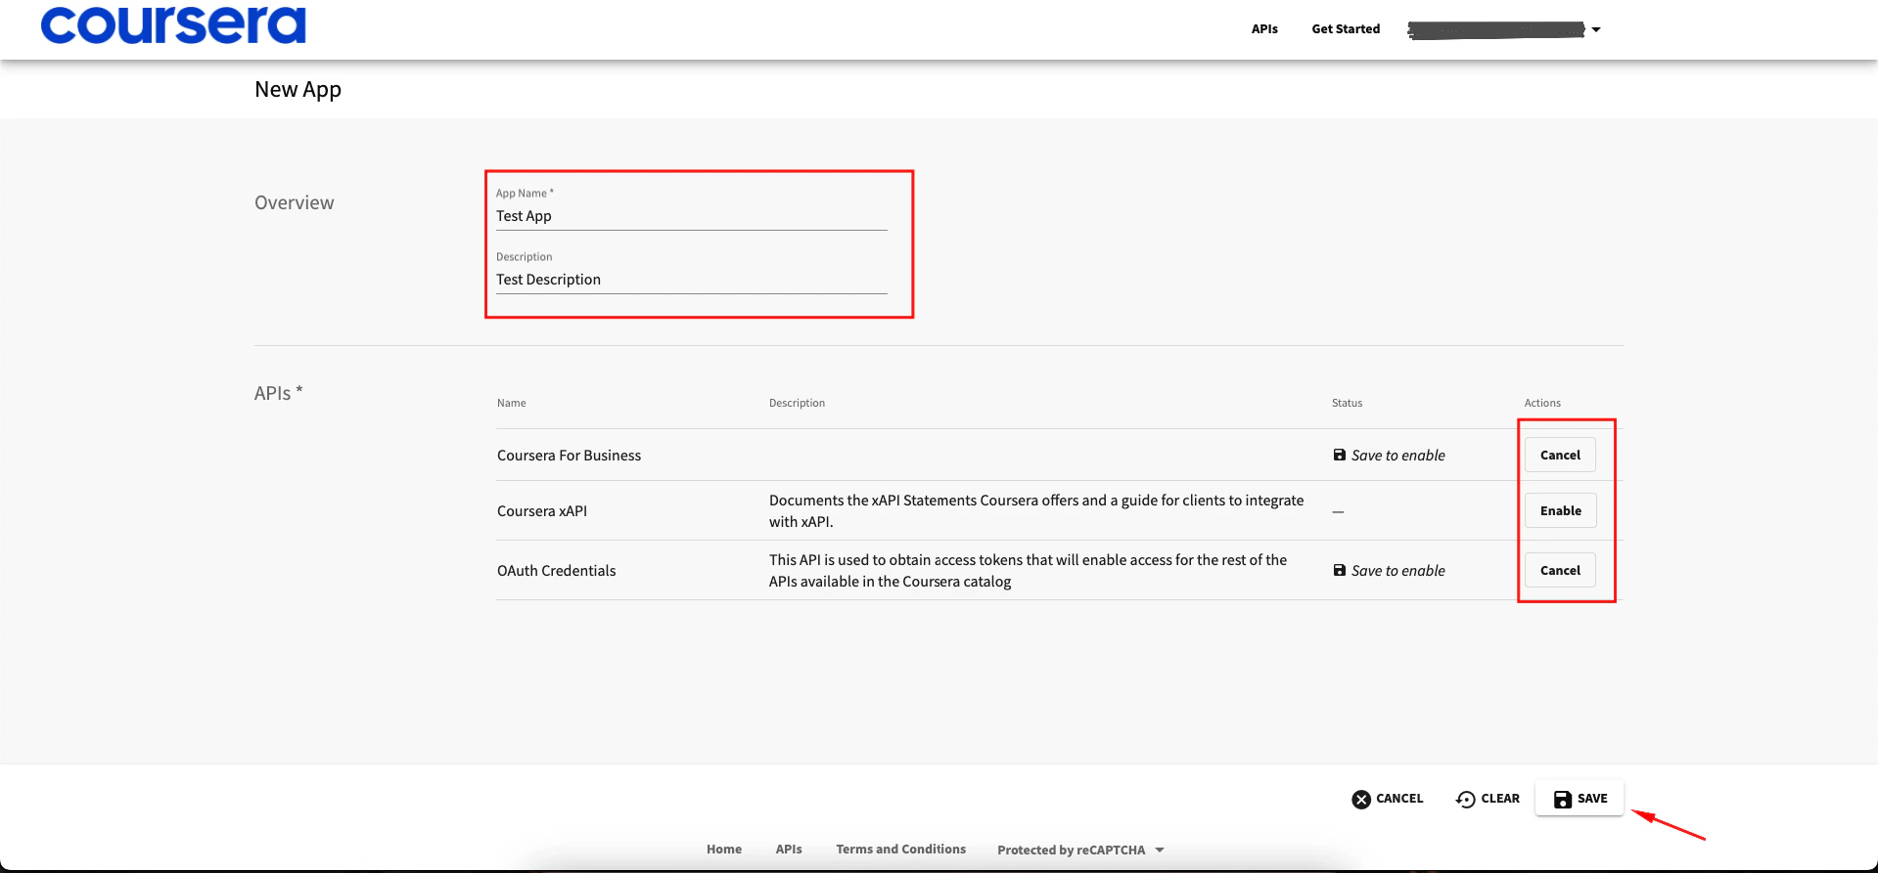
Task: Click the Description column header
Action: point(797,403)
